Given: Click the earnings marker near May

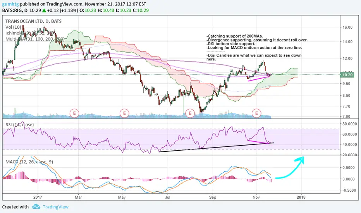Looking at the screenshot, I should [x=125, y=113].
